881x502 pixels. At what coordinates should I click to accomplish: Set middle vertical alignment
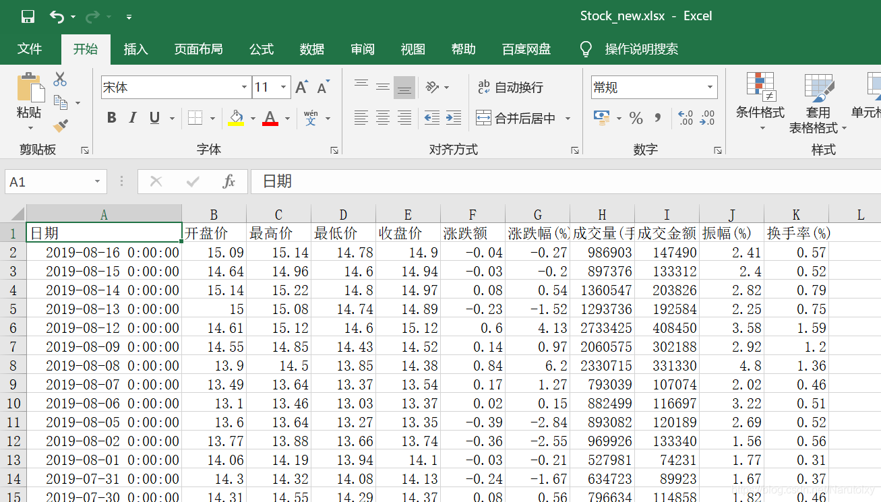pyautogui.click(x=383, y=87)
